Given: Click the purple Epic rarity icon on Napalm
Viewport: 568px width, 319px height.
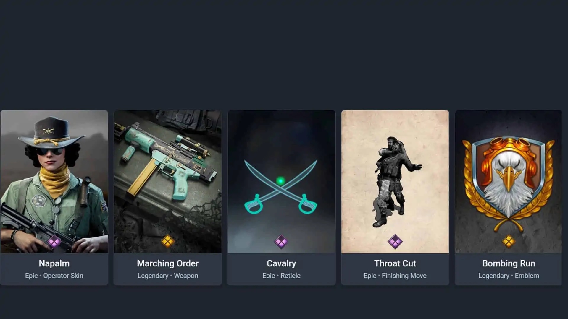Looking at the screenshot, I should pyautogui.click(x=54, y=242).
